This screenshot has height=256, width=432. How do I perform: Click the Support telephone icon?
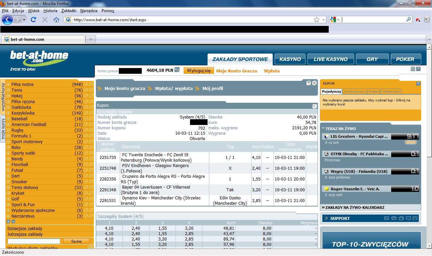pos(394,218)
